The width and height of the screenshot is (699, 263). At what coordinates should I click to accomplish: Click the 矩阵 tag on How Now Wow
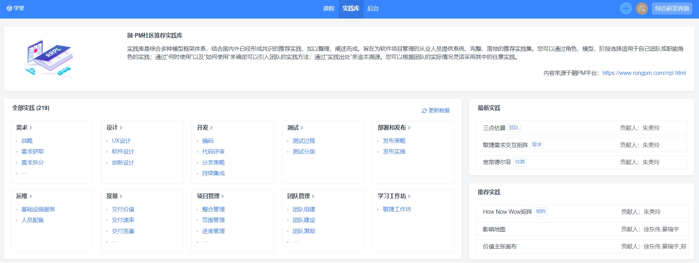pos(541,212)
